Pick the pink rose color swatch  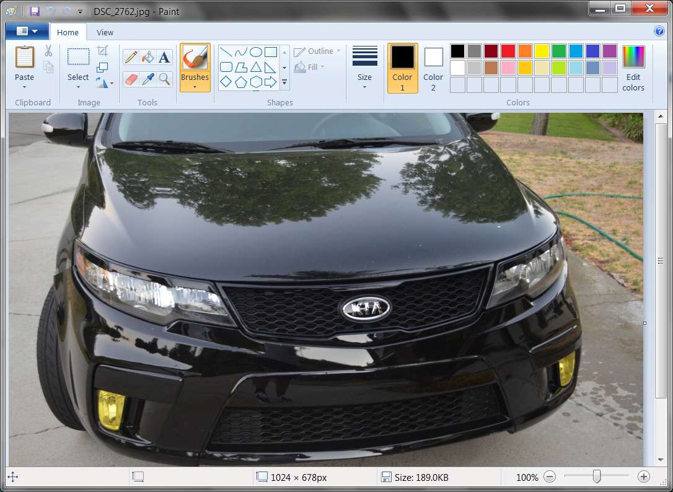(508, 68)
